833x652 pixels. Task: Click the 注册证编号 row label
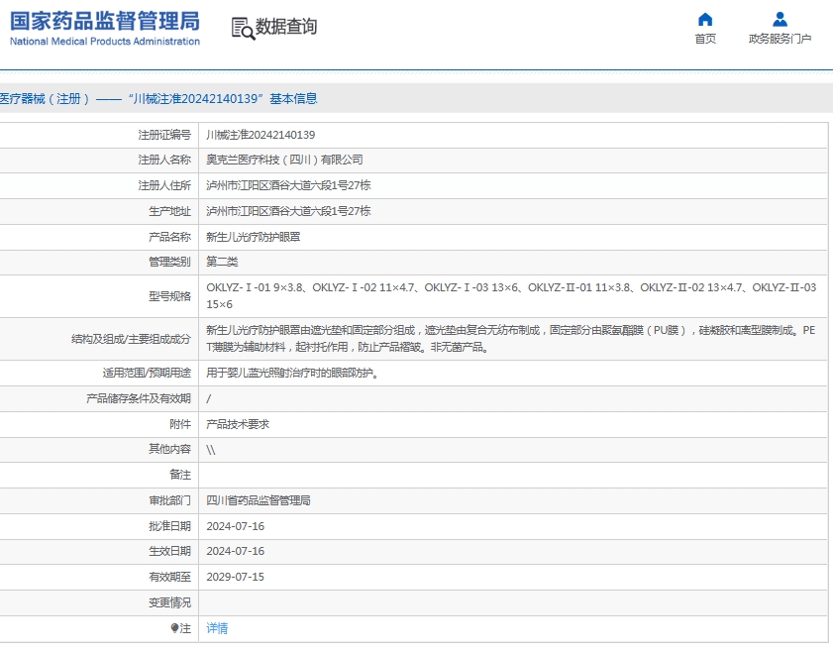pyautogui.click(x=164, y=135)
